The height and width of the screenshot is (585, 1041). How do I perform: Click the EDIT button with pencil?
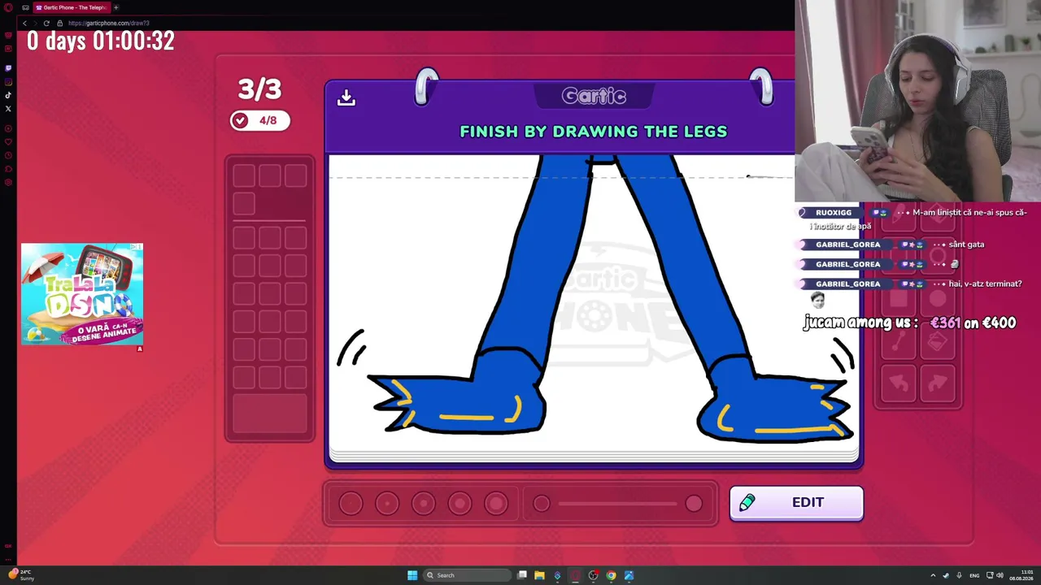pos(796,503)
